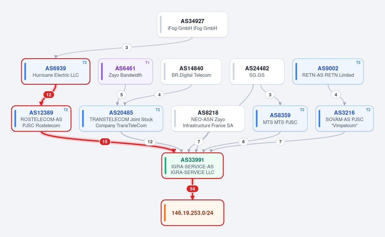The width and height of the screenshot is (385, 237).
Task: Click the T1 tier badge on AS6461
Action: [x=147, y=63]
